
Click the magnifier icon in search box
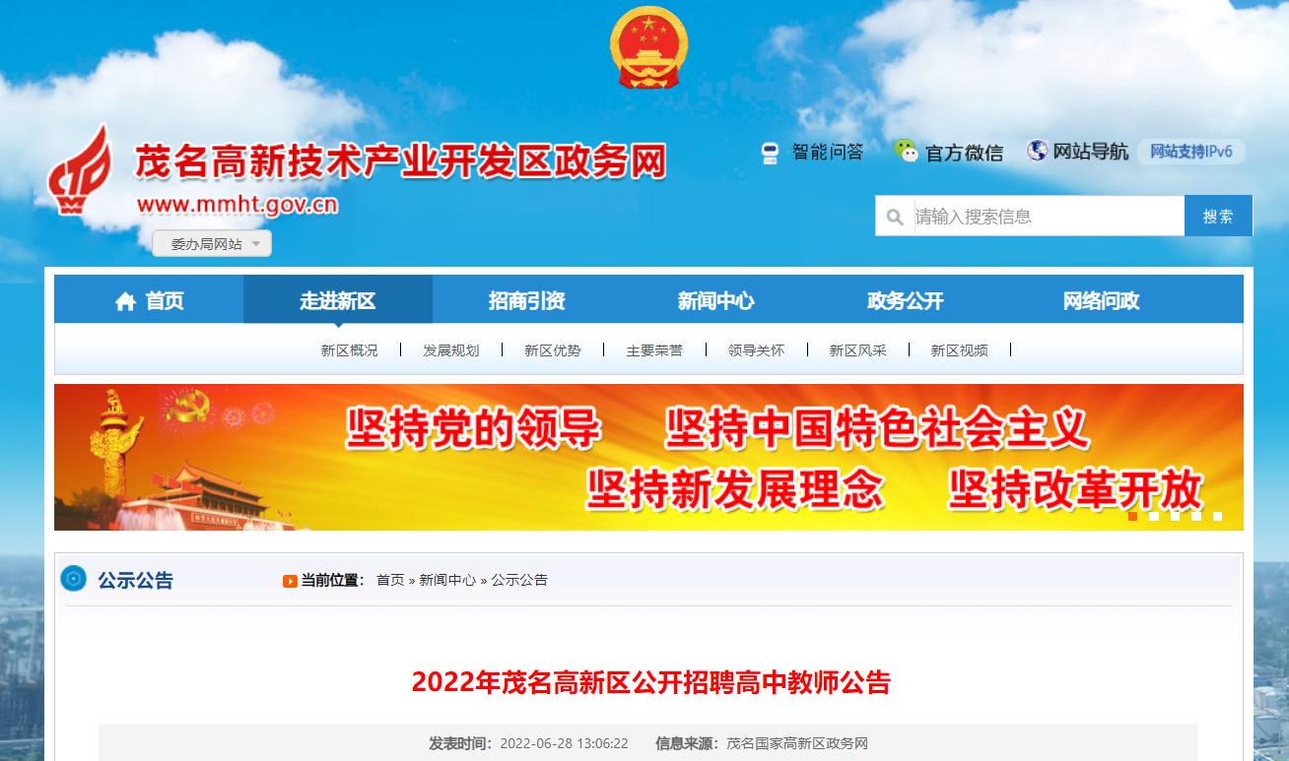pos(895,217)
